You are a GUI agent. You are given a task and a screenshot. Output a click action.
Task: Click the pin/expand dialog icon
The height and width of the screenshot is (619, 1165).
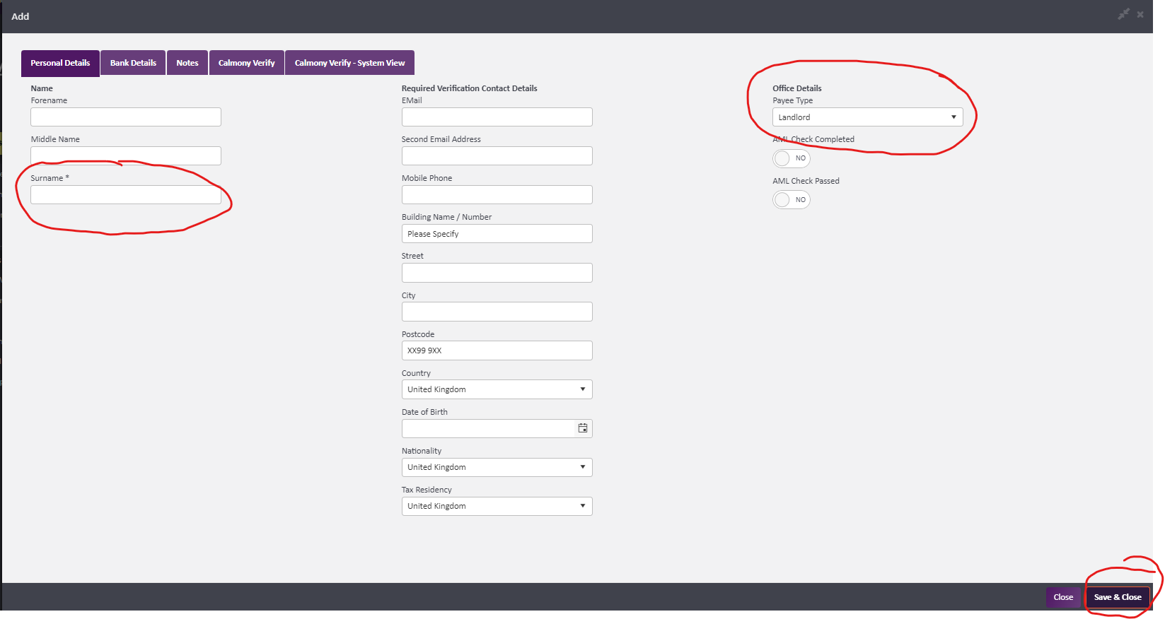click(1123, 14)
